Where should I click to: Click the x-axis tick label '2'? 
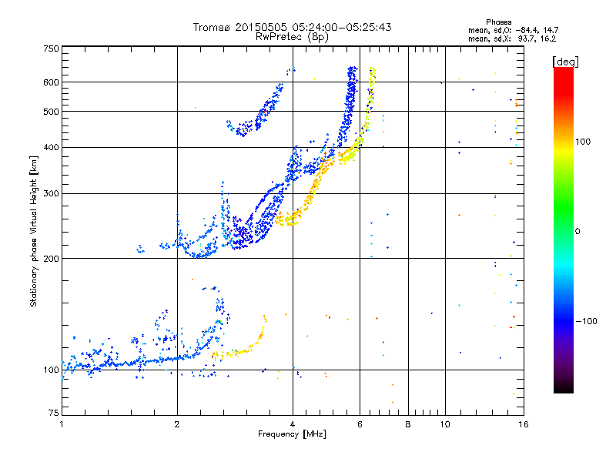pyautogui.click(x=177, y=424)
